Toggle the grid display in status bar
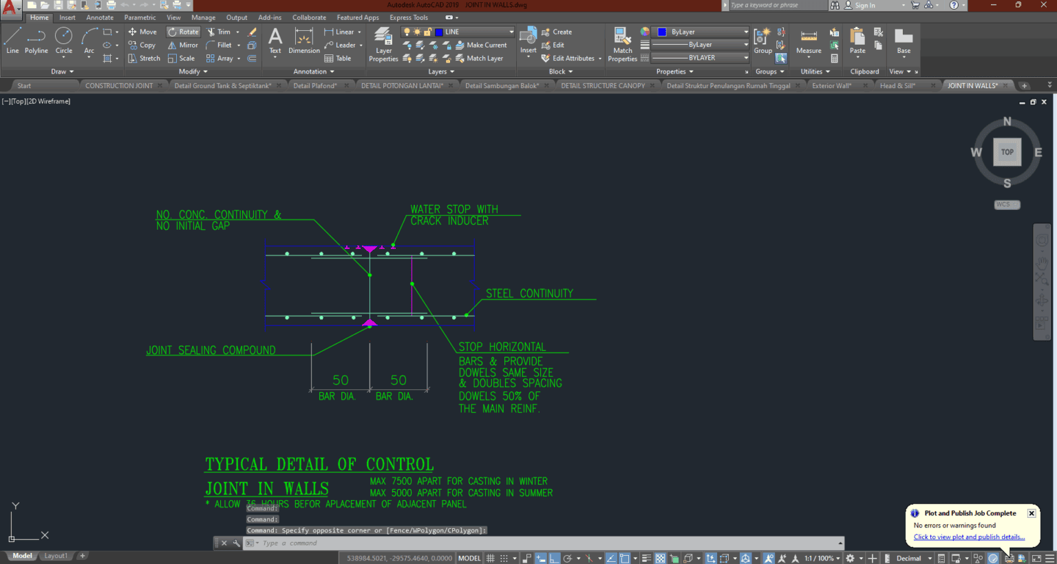1057x564 pixels. point(491,558)
